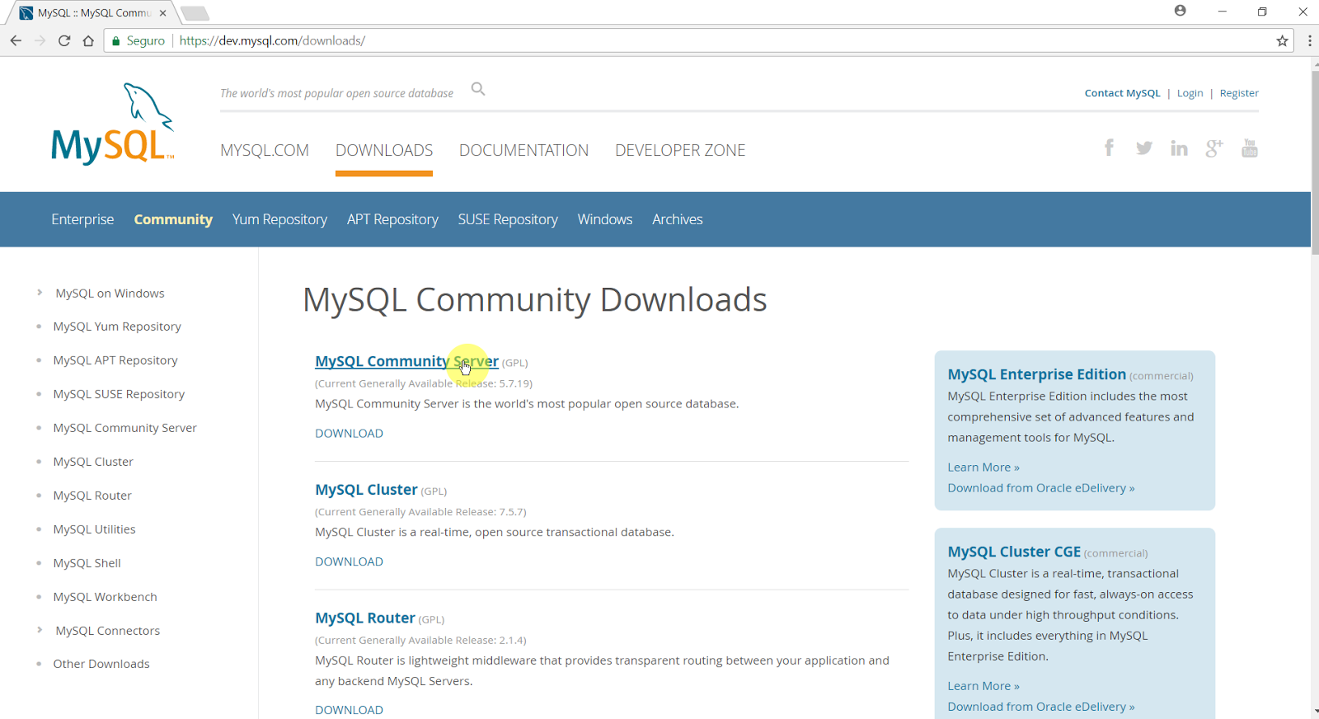The height and width of the screenshot is (719, 1319).
Task: Switch to the Windows tab
Action: [x=605, y=219]
